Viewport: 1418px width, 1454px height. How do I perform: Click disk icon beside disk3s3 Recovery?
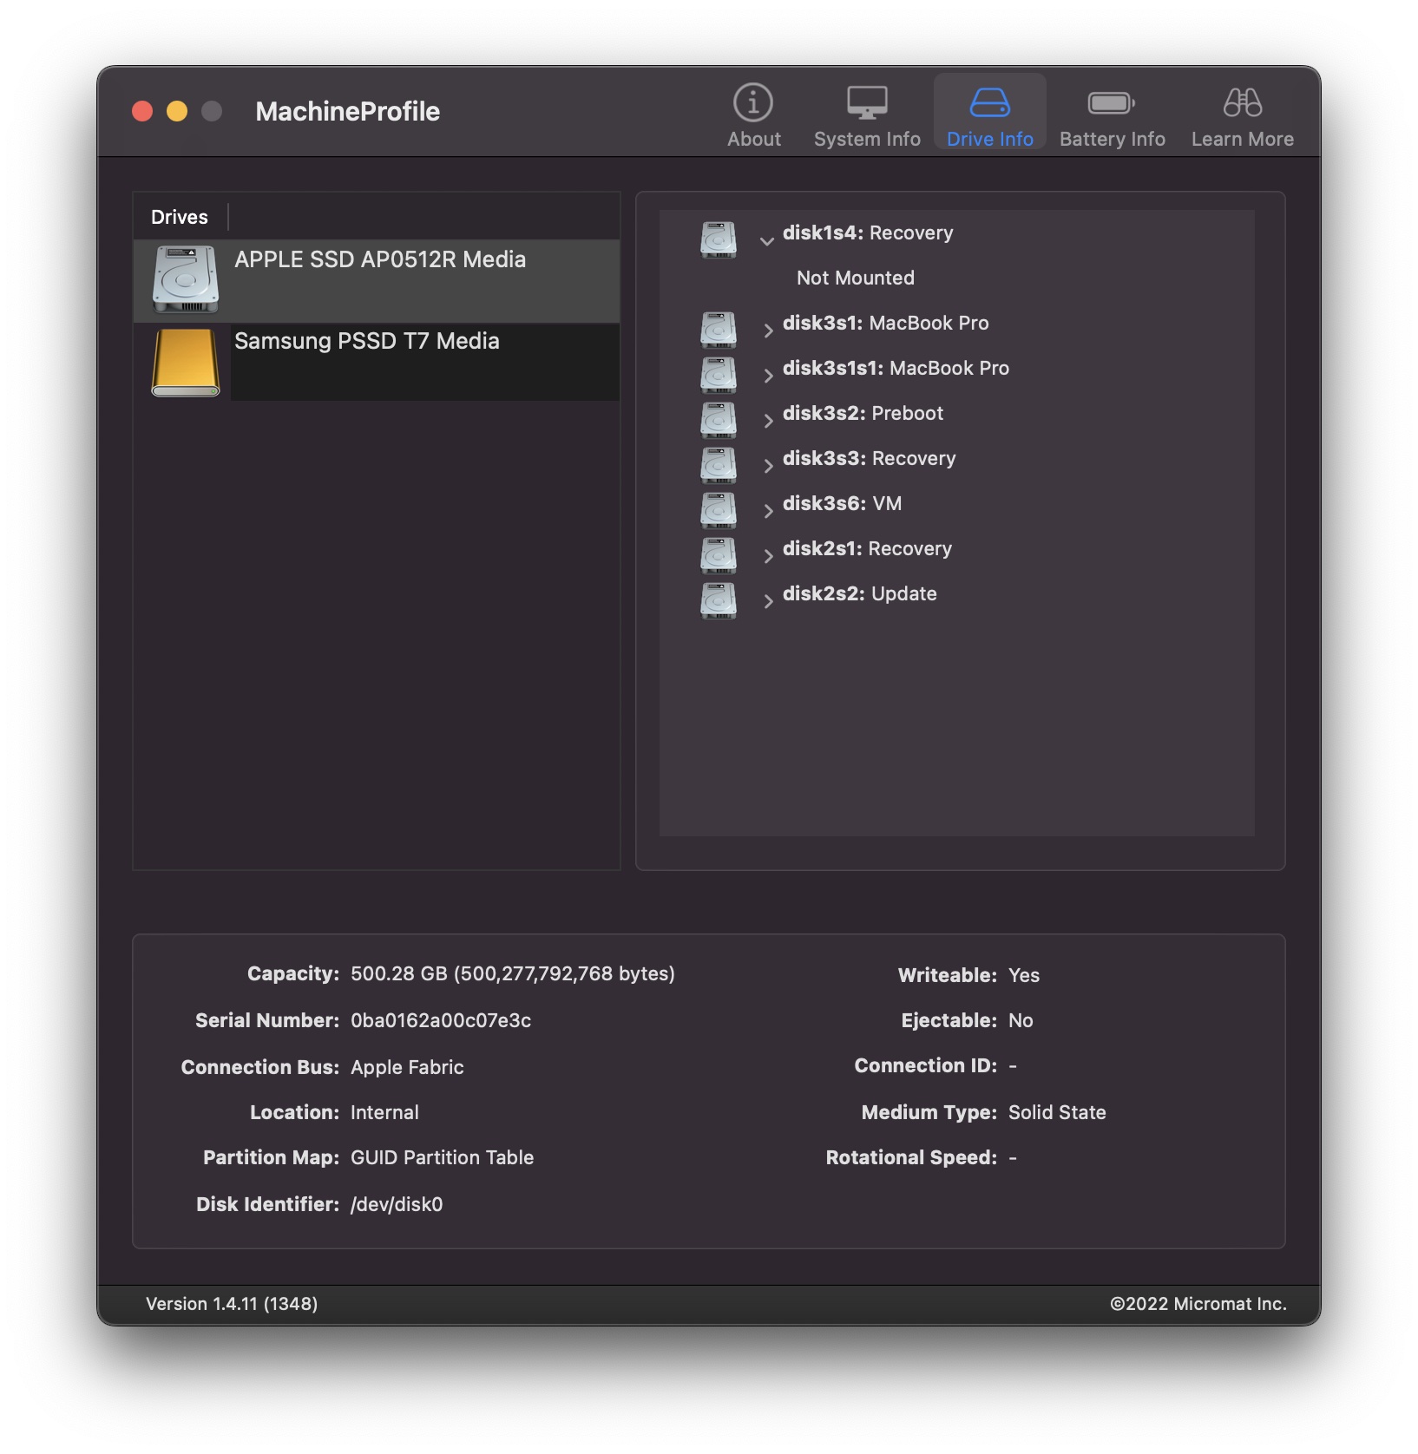point(719,465)
